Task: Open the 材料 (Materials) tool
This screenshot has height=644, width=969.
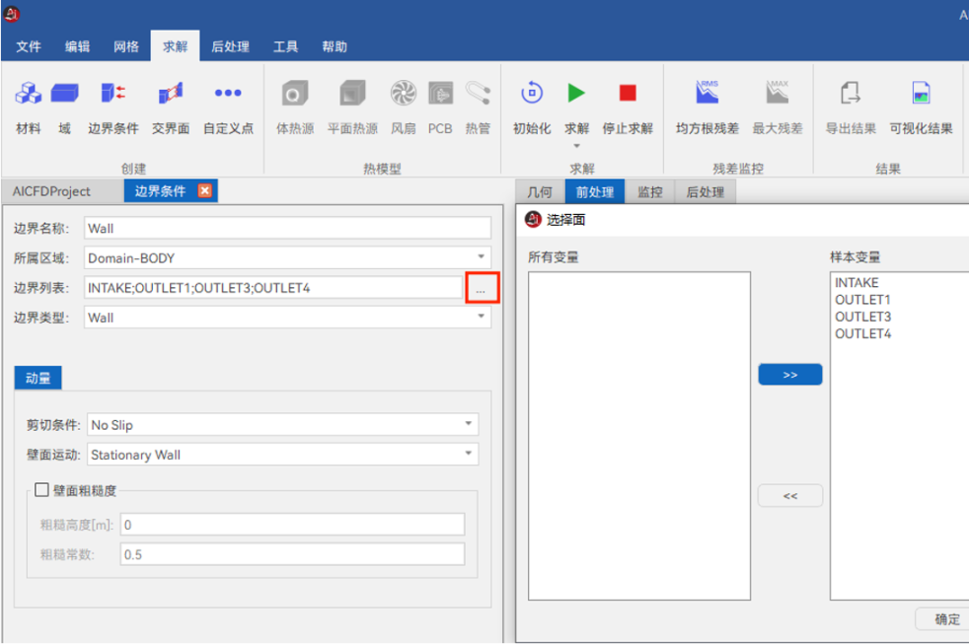Action: click(28, 94)
